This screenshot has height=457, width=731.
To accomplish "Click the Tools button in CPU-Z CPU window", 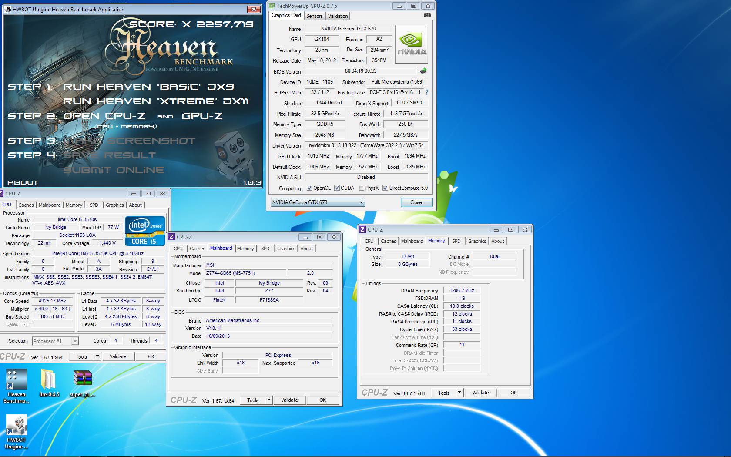I will tap(81, 356).
